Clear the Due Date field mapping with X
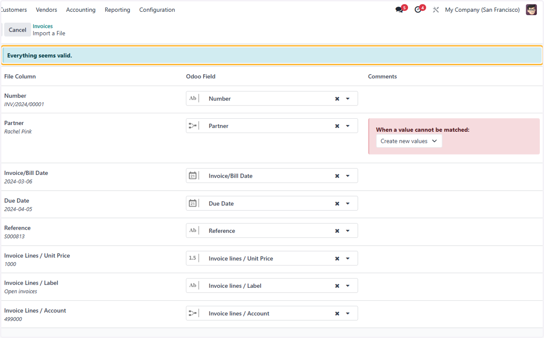This screenshot has width=544, height=338. pos(337,203)
